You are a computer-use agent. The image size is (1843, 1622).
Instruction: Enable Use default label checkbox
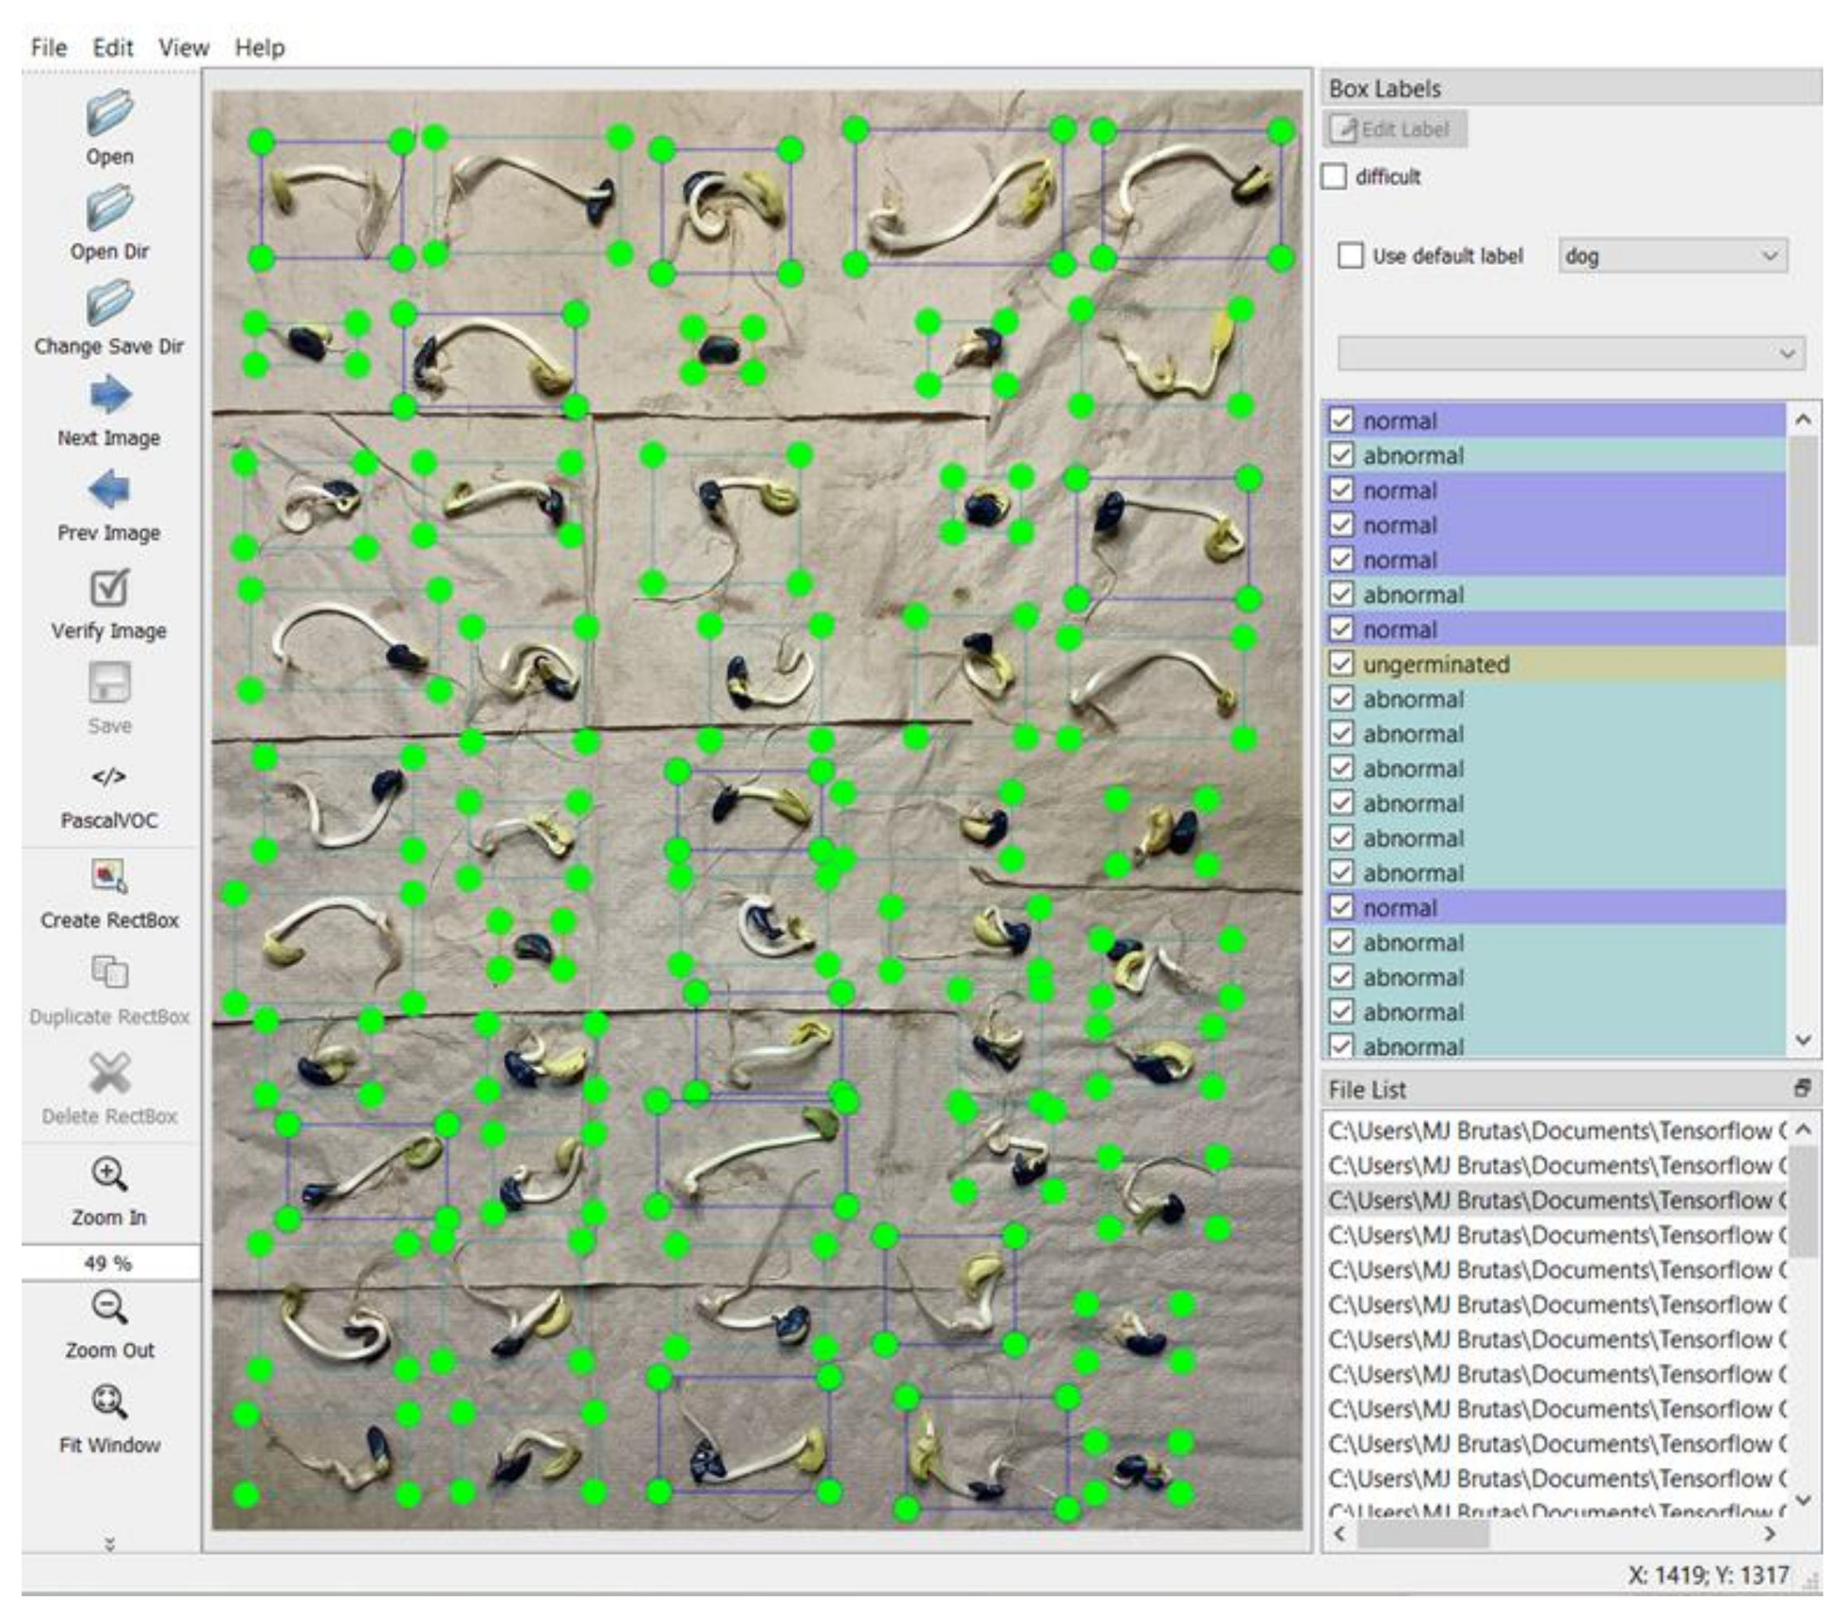1351,256
